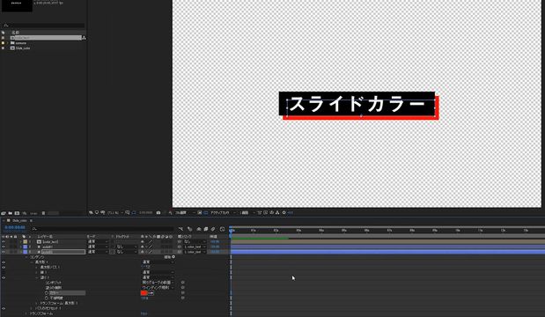Select the Slide_color composition tab in timeline
545x317 pixels.
[19, 221]
